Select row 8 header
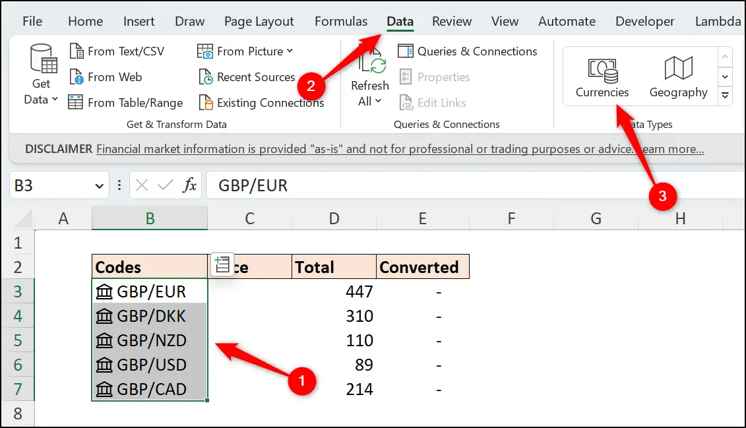The image size is (746, 428). click(18, 413)
